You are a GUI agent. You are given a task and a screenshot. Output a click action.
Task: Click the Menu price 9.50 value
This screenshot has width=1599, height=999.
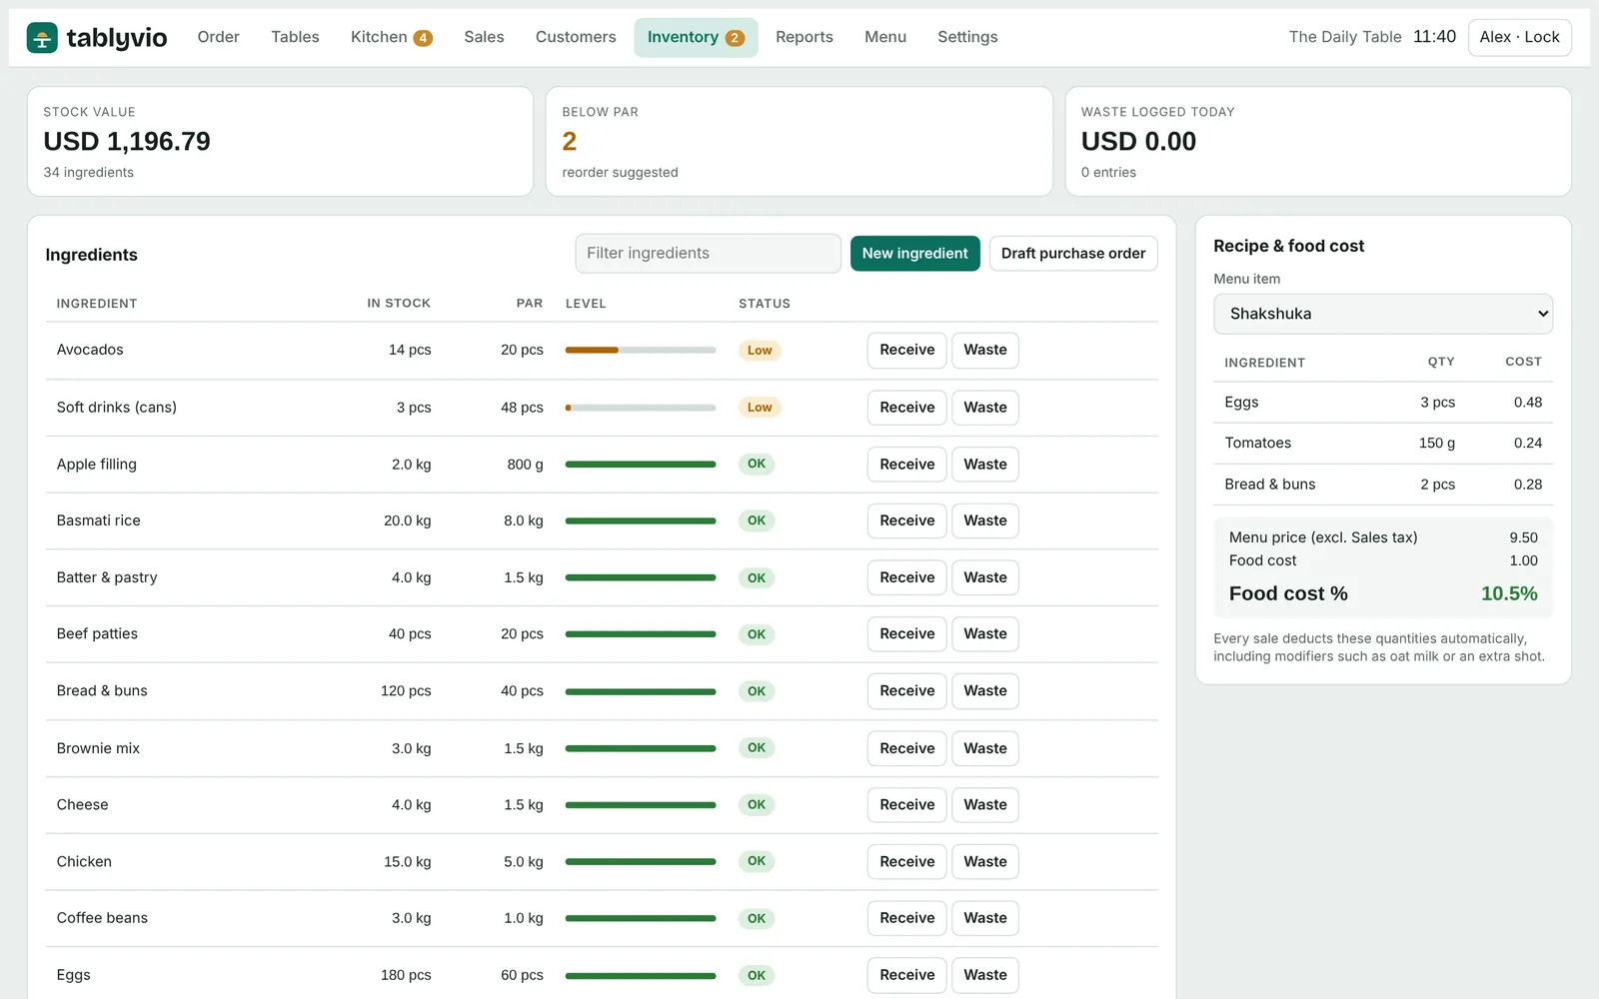click(1523, 537)
